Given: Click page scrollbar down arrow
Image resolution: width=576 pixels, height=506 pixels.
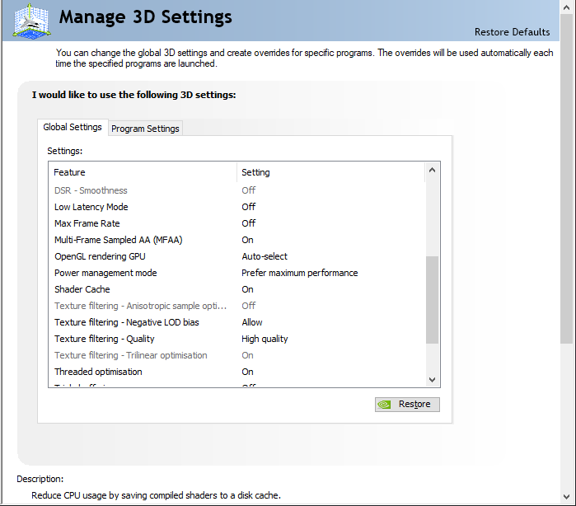Looking at the screenshot, I should click(x=566, y=497).
